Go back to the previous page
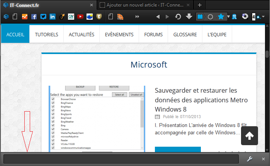 (x=158, y=17)
